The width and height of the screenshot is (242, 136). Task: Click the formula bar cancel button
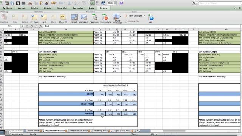[27, 26]
